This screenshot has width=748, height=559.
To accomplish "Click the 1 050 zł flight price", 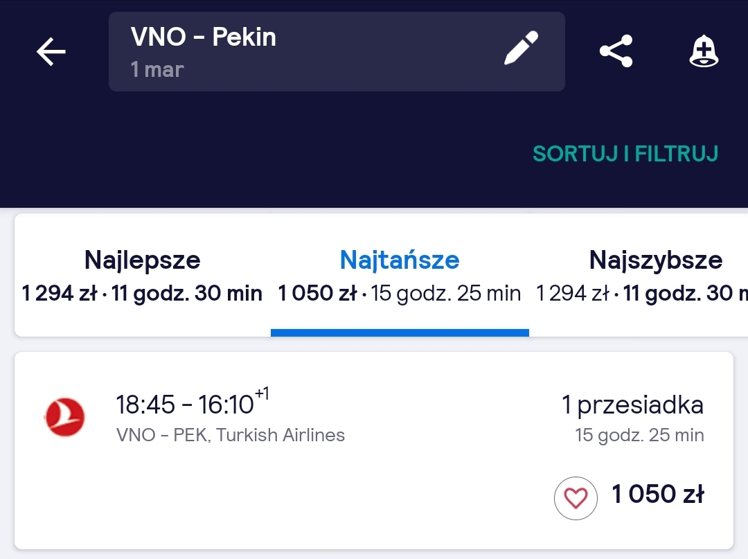I will pyautogui.click(x=657, y=494).
